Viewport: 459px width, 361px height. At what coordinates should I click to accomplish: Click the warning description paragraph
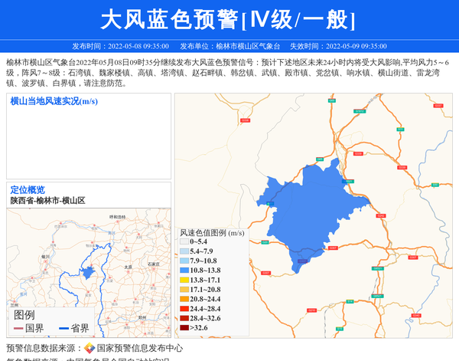[x=227, y=73]
